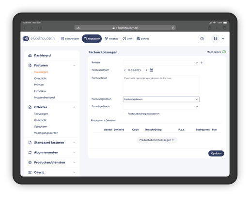250x197 pixels.
Task: Open the E-mailsjabloon dropdown
Action: 161,107
